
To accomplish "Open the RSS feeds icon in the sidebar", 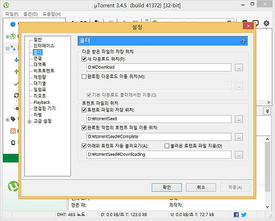I will tap(13, 131).
